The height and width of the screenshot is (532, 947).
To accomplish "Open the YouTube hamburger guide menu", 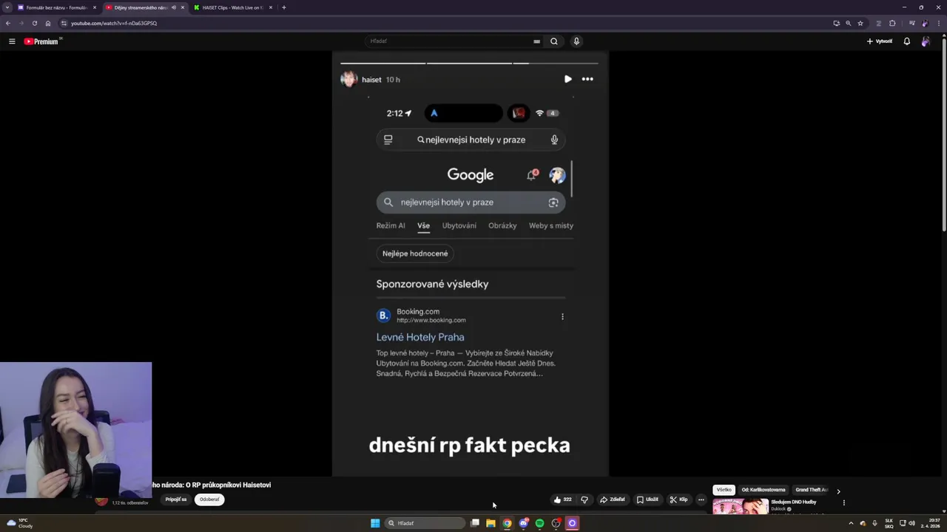I will point(12,41).
